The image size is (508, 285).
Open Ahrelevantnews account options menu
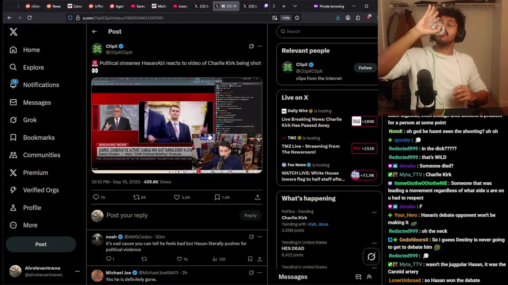(x=77, y=272)
